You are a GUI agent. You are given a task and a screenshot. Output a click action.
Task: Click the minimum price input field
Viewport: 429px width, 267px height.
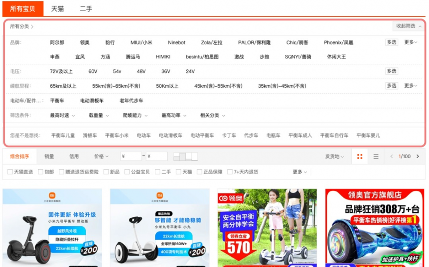[x=131, y=156]
